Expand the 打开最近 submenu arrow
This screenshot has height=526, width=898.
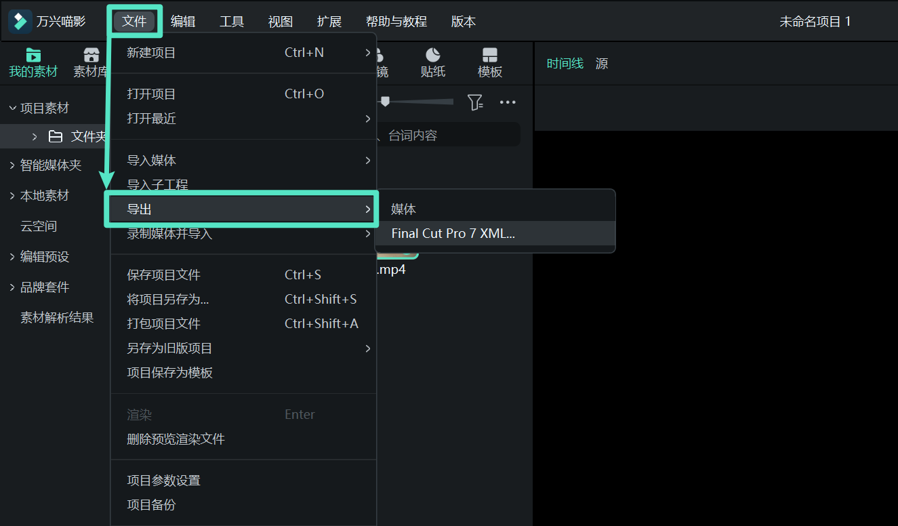click(368, 119)
